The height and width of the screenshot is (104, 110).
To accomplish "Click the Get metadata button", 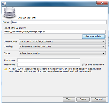I will tap(94, 37).
